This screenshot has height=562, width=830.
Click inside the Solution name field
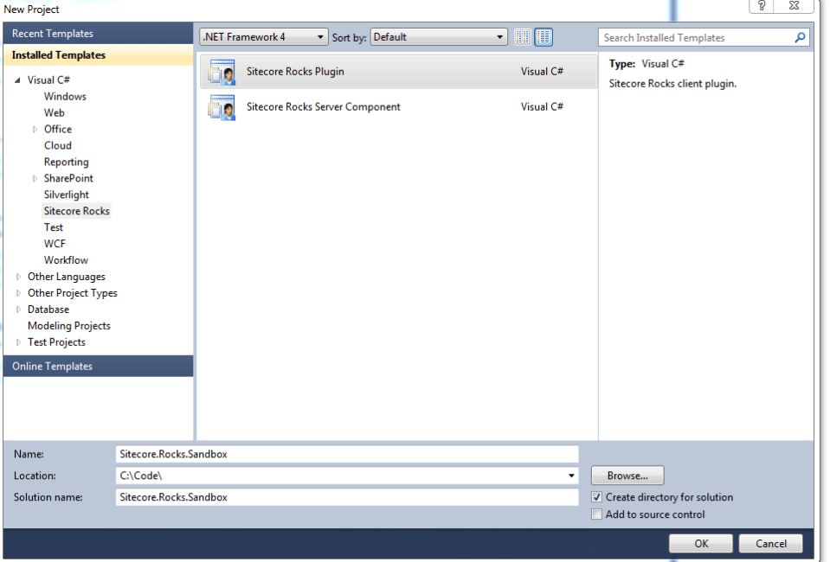point(346,496)
